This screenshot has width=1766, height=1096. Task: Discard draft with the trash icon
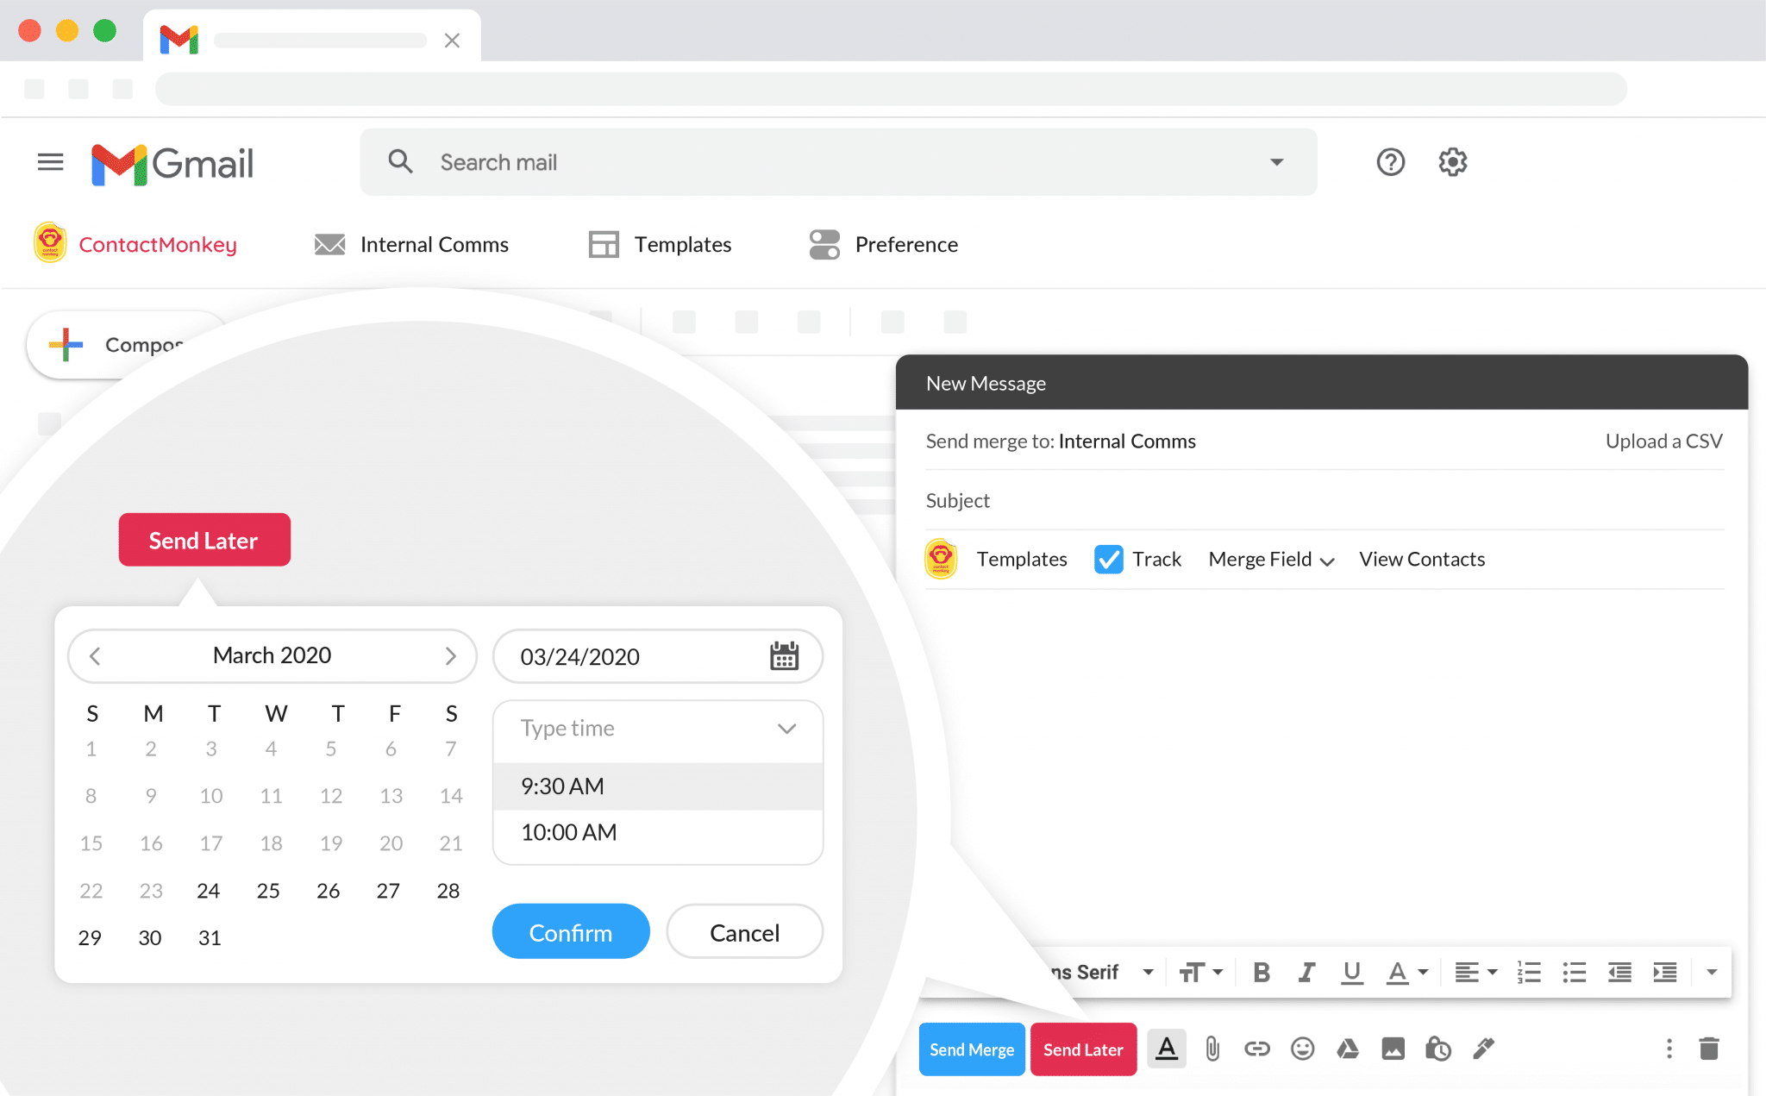point(1709,1049)
